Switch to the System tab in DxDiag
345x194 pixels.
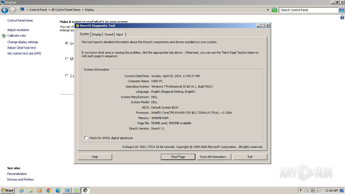pos(84,34)
